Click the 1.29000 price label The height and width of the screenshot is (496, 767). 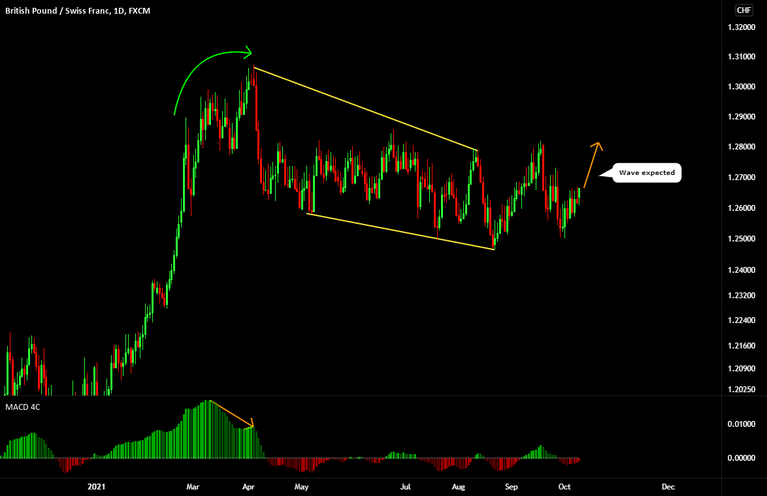click(x=741, y=117)
